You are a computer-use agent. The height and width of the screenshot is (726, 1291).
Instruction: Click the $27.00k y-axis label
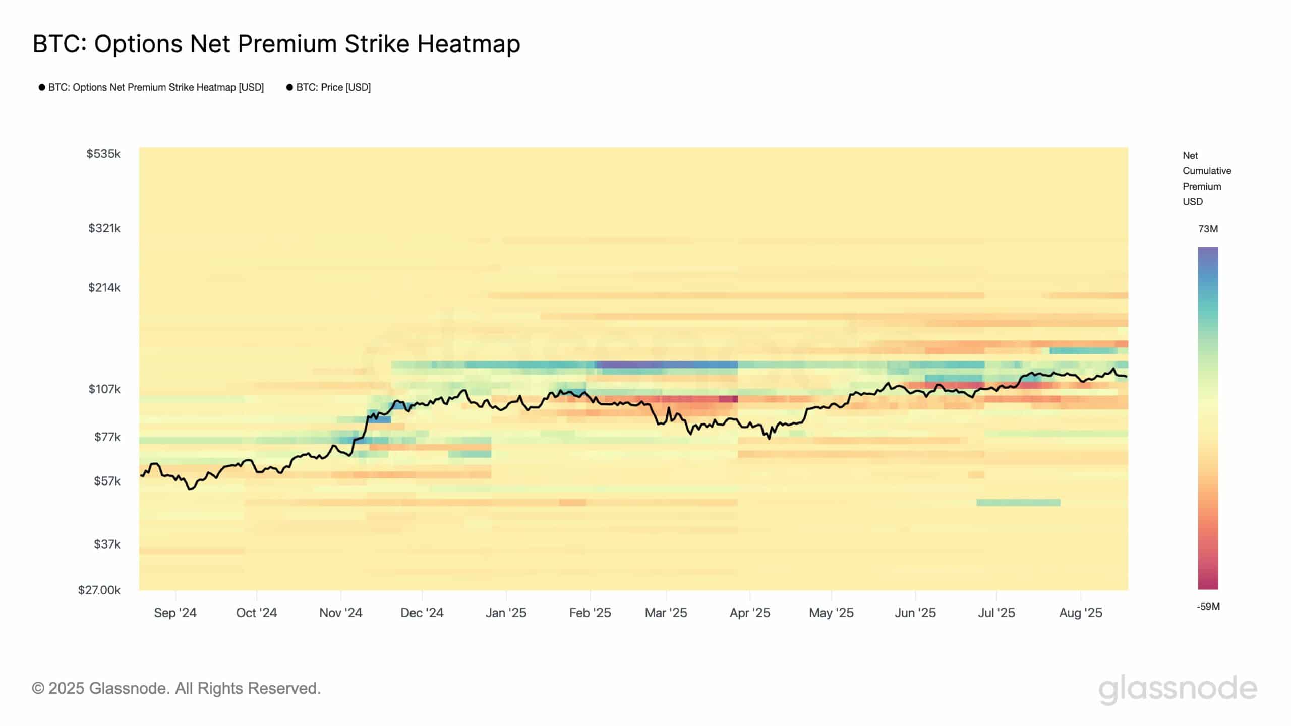pos(99,590)
